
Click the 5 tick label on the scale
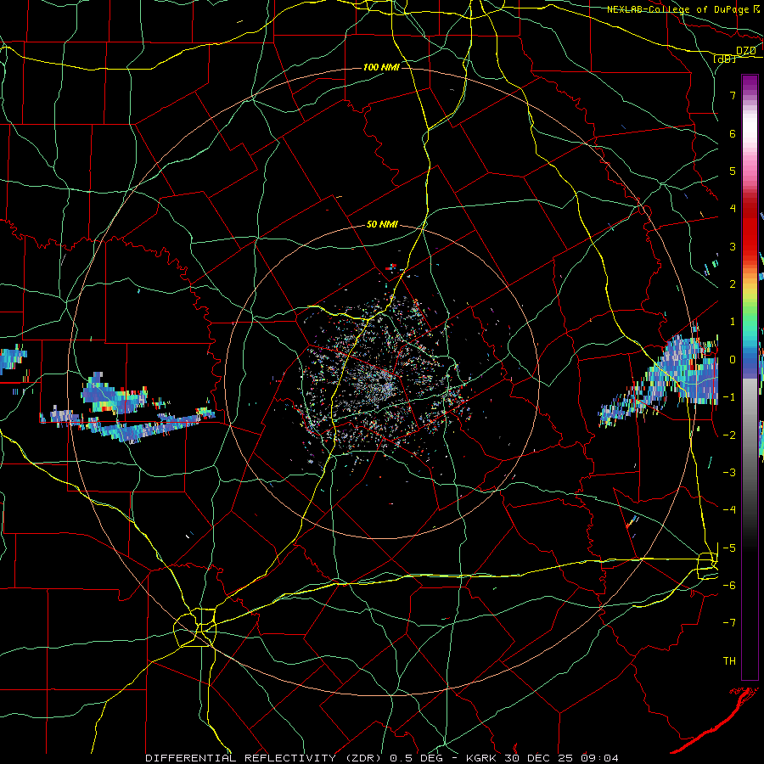(733, 171)
